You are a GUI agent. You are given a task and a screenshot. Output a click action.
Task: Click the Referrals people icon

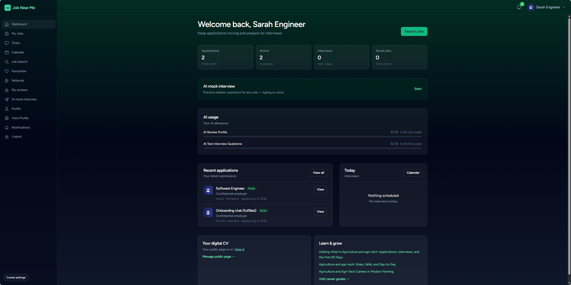7,80
